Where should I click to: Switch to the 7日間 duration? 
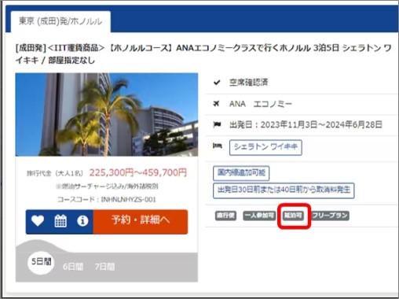(104, 267)
